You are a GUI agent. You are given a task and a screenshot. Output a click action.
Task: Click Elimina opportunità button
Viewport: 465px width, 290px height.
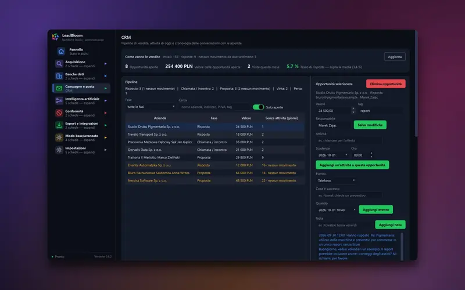[x=385, y=84]
